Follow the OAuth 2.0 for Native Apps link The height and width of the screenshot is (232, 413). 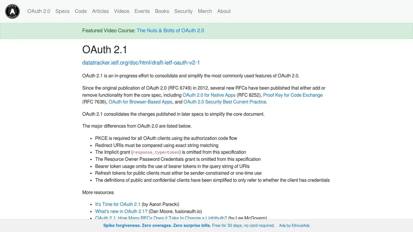tap(209, 95)
